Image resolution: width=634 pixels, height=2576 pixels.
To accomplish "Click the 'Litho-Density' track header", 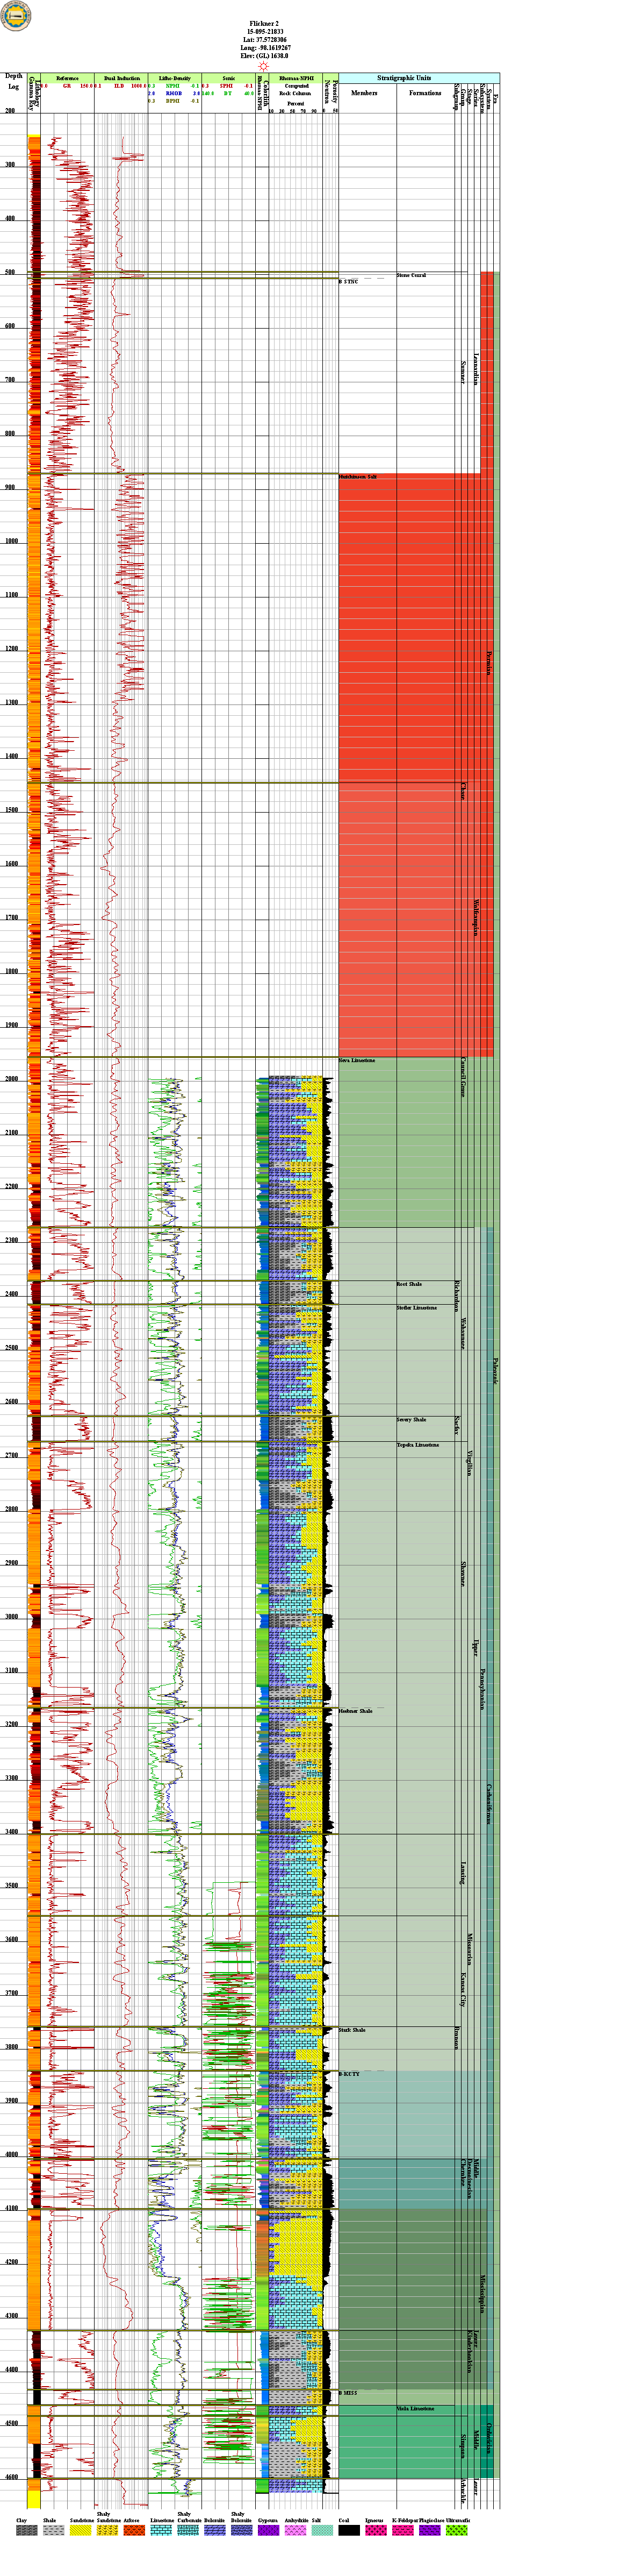I will [175, 78].
